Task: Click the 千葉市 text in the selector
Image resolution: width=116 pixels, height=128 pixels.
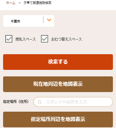Action: (x=15, y=21)
